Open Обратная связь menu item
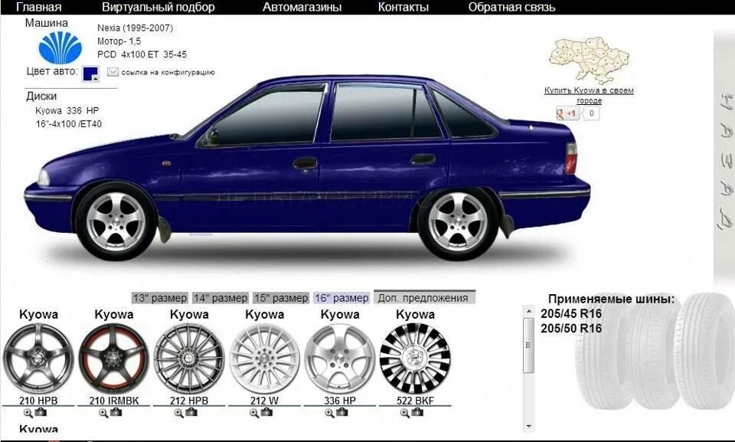The image size is (735, 442). 512,7
